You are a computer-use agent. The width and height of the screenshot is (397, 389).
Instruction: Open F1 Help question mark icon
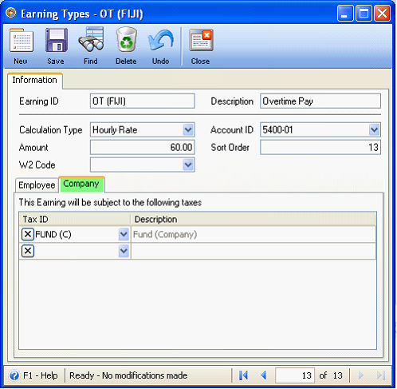(x=14, y=375)
